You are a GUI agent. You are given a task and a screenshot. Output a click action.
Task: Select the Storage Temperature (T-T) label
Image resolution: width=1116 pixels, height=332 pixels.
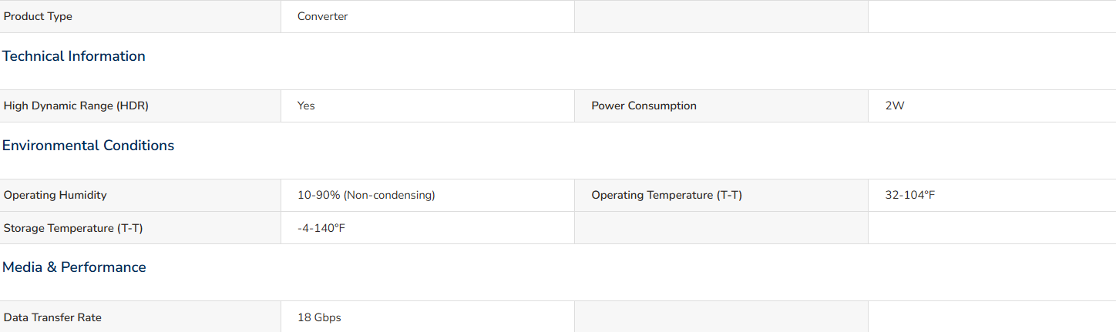click(73, 228)
